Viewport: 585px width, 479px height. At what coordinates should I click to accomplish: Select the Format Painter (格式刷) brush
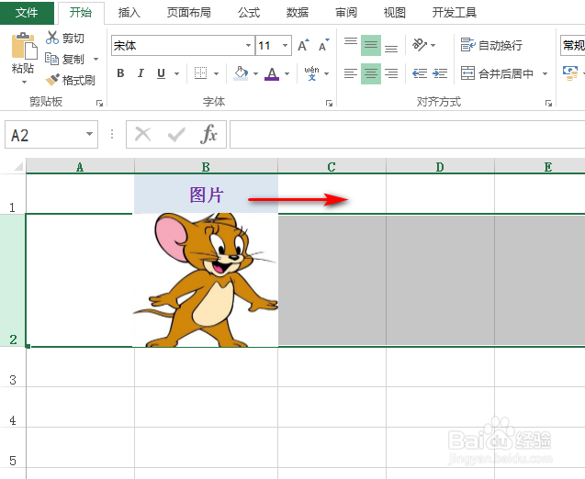[71, 80]
